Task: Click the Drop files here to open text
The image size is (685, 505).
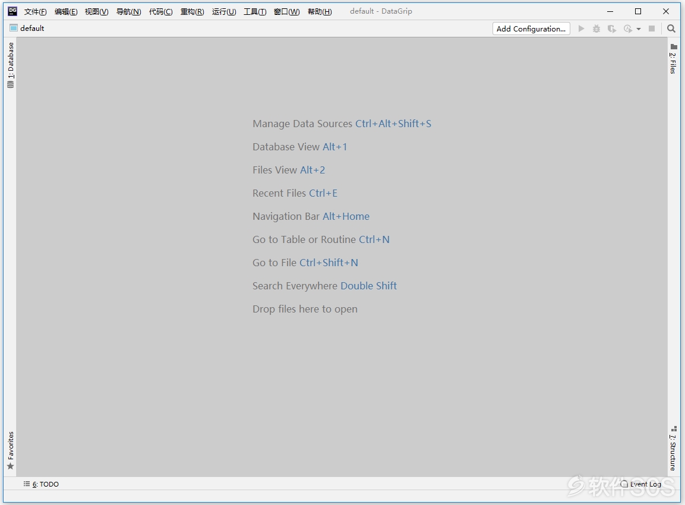Action: point(305,309)
